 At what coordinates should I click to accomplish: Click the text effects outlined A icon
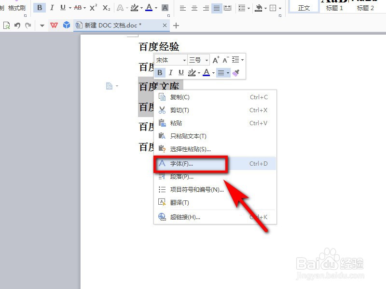(x=120, y=8)
